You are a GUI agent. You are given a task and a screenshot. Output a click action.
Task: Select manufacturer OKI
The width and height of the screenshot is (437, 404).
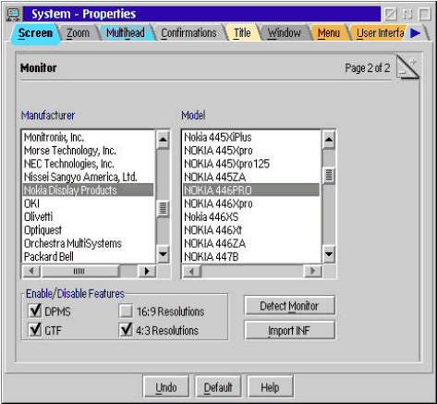(88, 203)
